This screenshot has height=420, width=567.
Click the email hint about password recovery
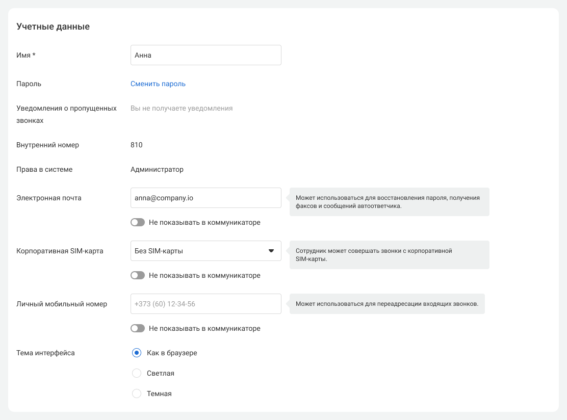pos(390,202)
